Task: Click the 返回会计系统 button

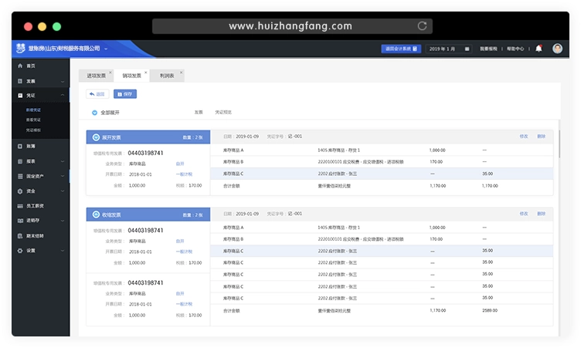Action: click(x=401, y=49)
